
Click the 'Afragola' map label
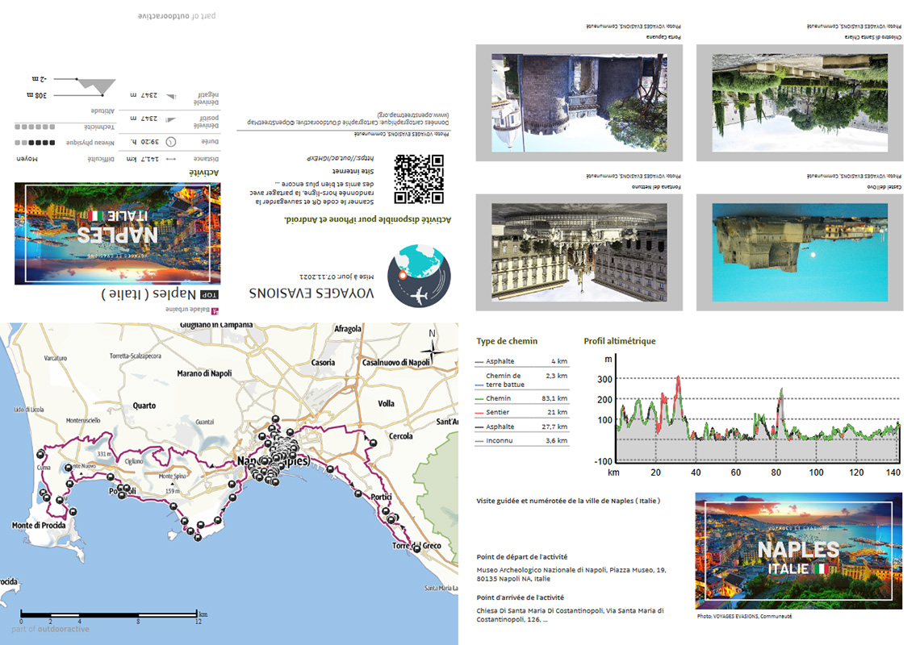click(x=347, y=329)
